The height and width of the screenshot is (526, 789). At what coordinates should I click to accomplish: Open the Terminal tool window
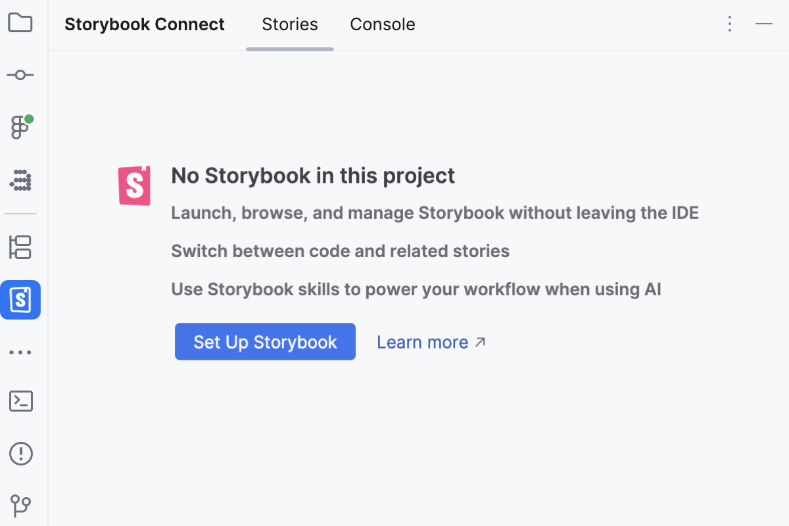tap(20, 401)
